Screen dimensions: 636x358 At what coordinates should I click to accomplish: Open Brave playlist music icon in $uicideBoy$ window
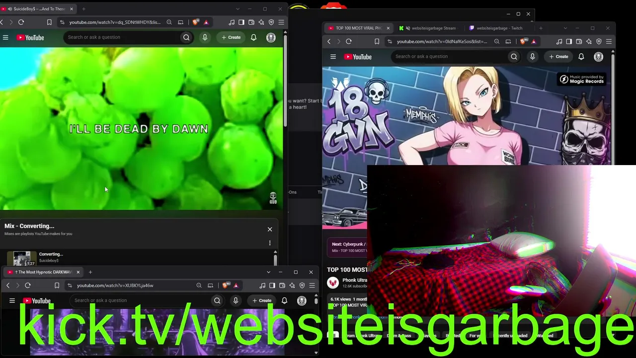click(232, 22)
